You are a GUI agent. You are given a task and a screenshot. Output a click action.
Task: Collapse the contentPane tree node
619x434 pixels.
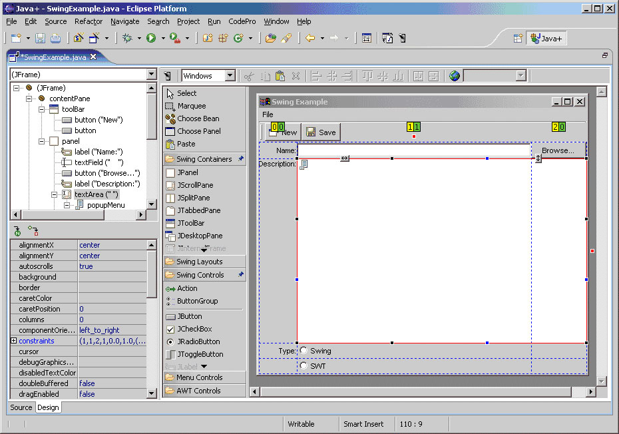(29, 99)
